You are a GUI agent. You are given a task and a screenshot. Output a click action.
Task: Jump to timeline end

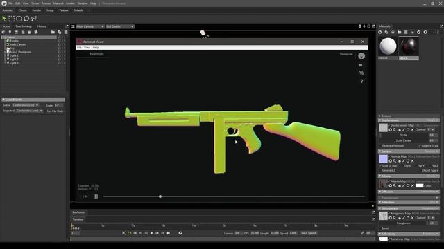coord(169,233)
